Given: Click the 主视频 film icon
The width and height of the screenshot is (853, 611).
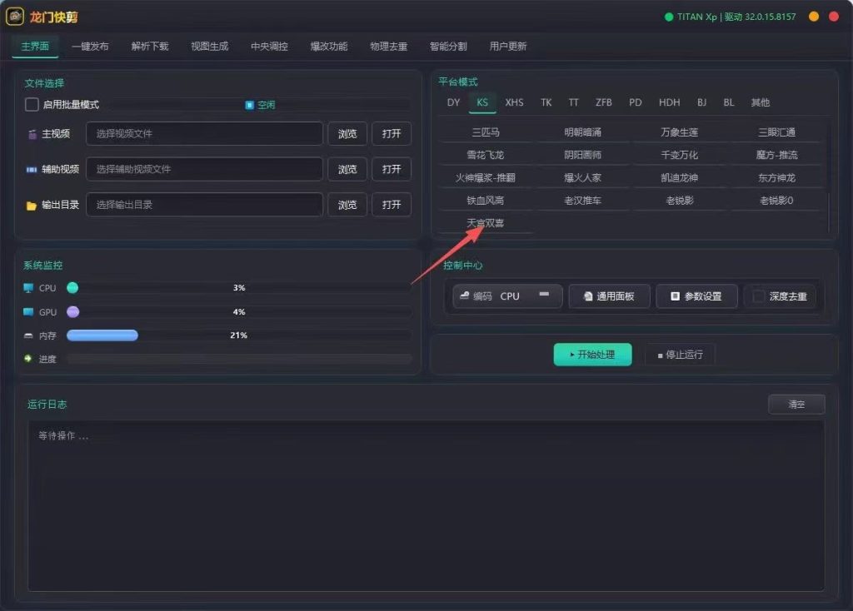Looking at the screenshot, I should (x=32, y=134).
